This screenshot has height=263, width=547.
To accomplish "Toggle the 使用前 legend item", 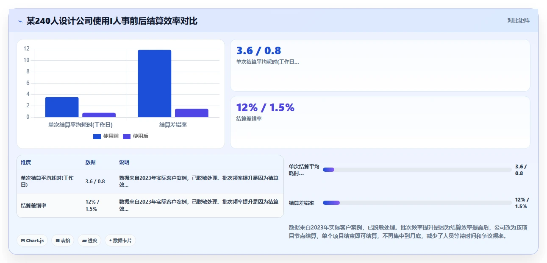I will pyautogui.click(x=106, y=136).
